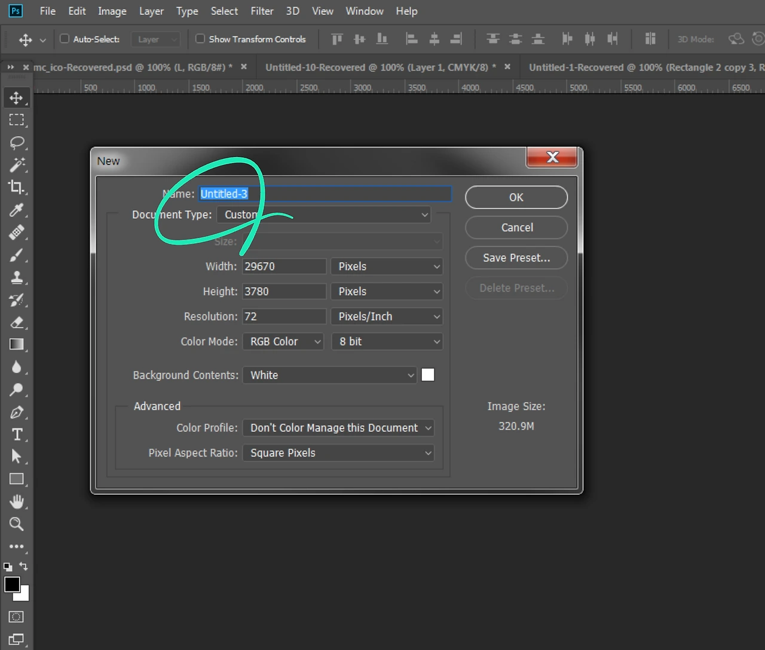Viewport: 765px width, 650px height.
Task: Select the Eraser tool
Action: [16, 322]
